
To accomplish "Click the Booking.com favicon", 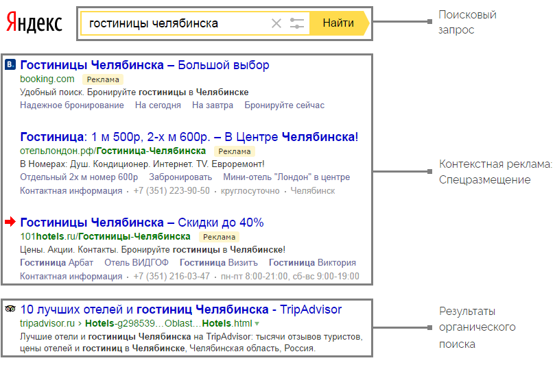I will coord(10,65).
